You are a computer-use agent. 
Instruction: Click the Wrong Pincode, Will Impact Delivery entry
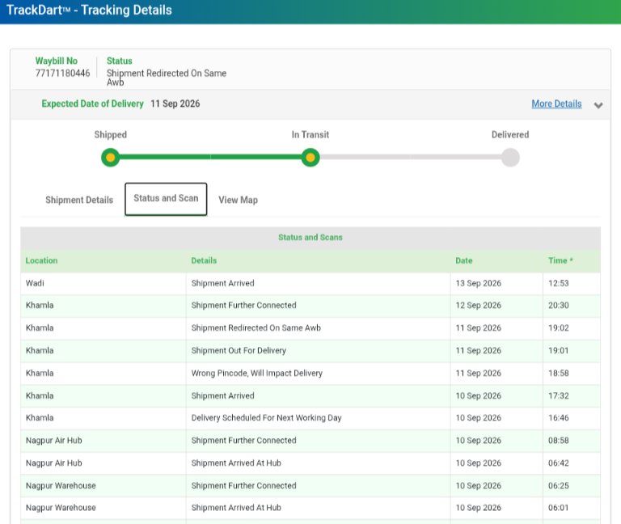(x=256, y=373)
